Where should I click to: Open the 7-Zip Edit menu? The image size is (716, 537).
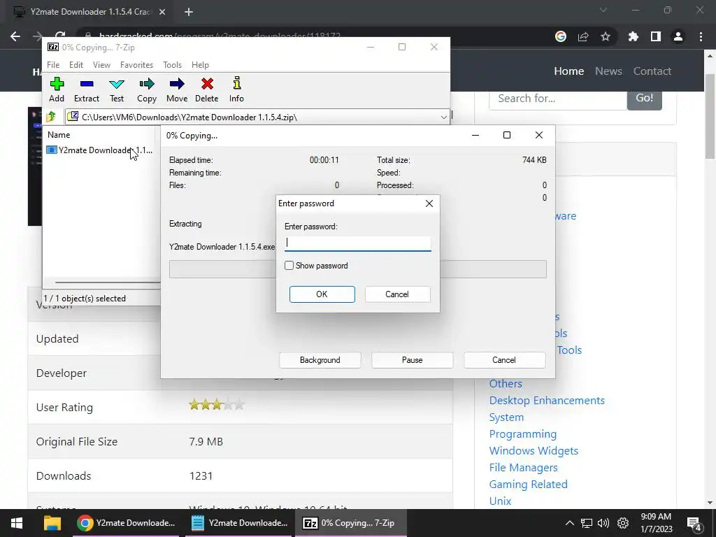76,65
